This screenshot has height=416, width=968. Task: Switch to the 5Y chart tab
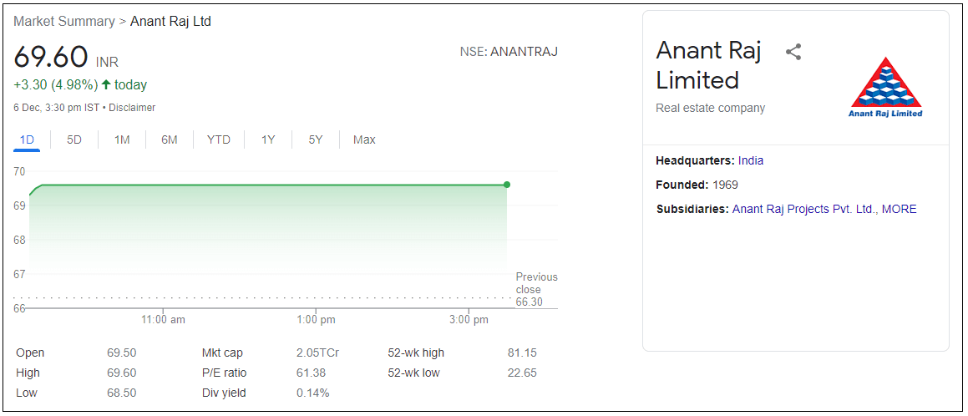coord(315,140)
